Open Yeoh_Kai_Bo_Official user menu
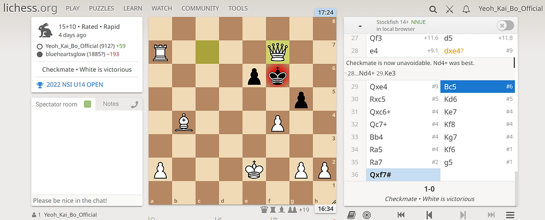This screenshot has width=545, height=220. [511, 9]
